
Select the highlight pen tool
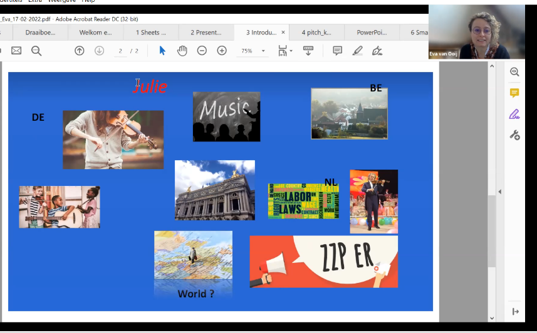click(x=357, y=51)
